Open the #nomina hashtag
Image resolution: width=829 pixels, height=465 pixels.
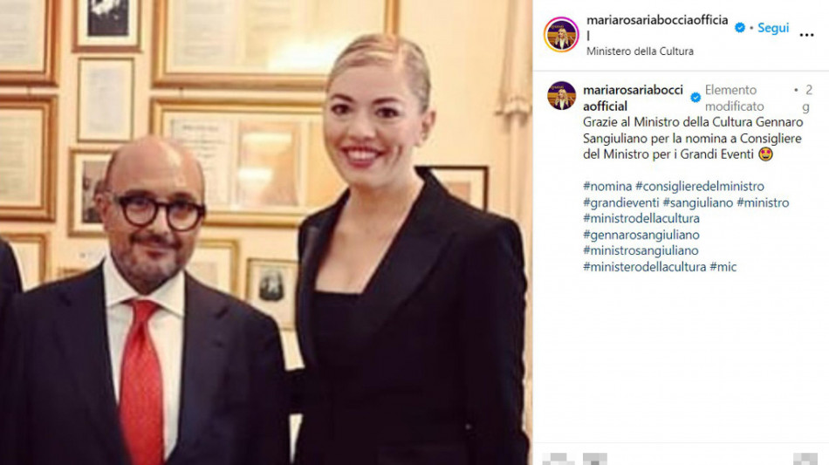pos(607,186)
